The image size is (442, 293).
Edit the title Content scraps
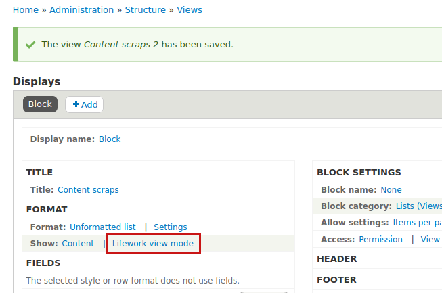88,190
